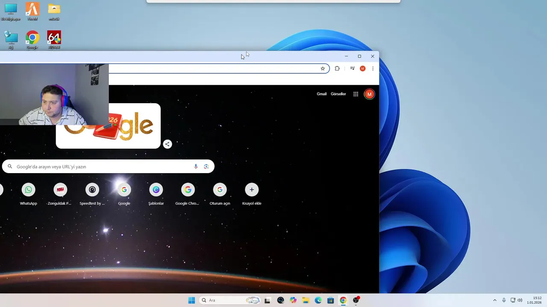Viewport: 547px width, 307px height.
Task: Launch AIDA64 from the desktop
Action: pyautogui.click(x=54, y=40)
